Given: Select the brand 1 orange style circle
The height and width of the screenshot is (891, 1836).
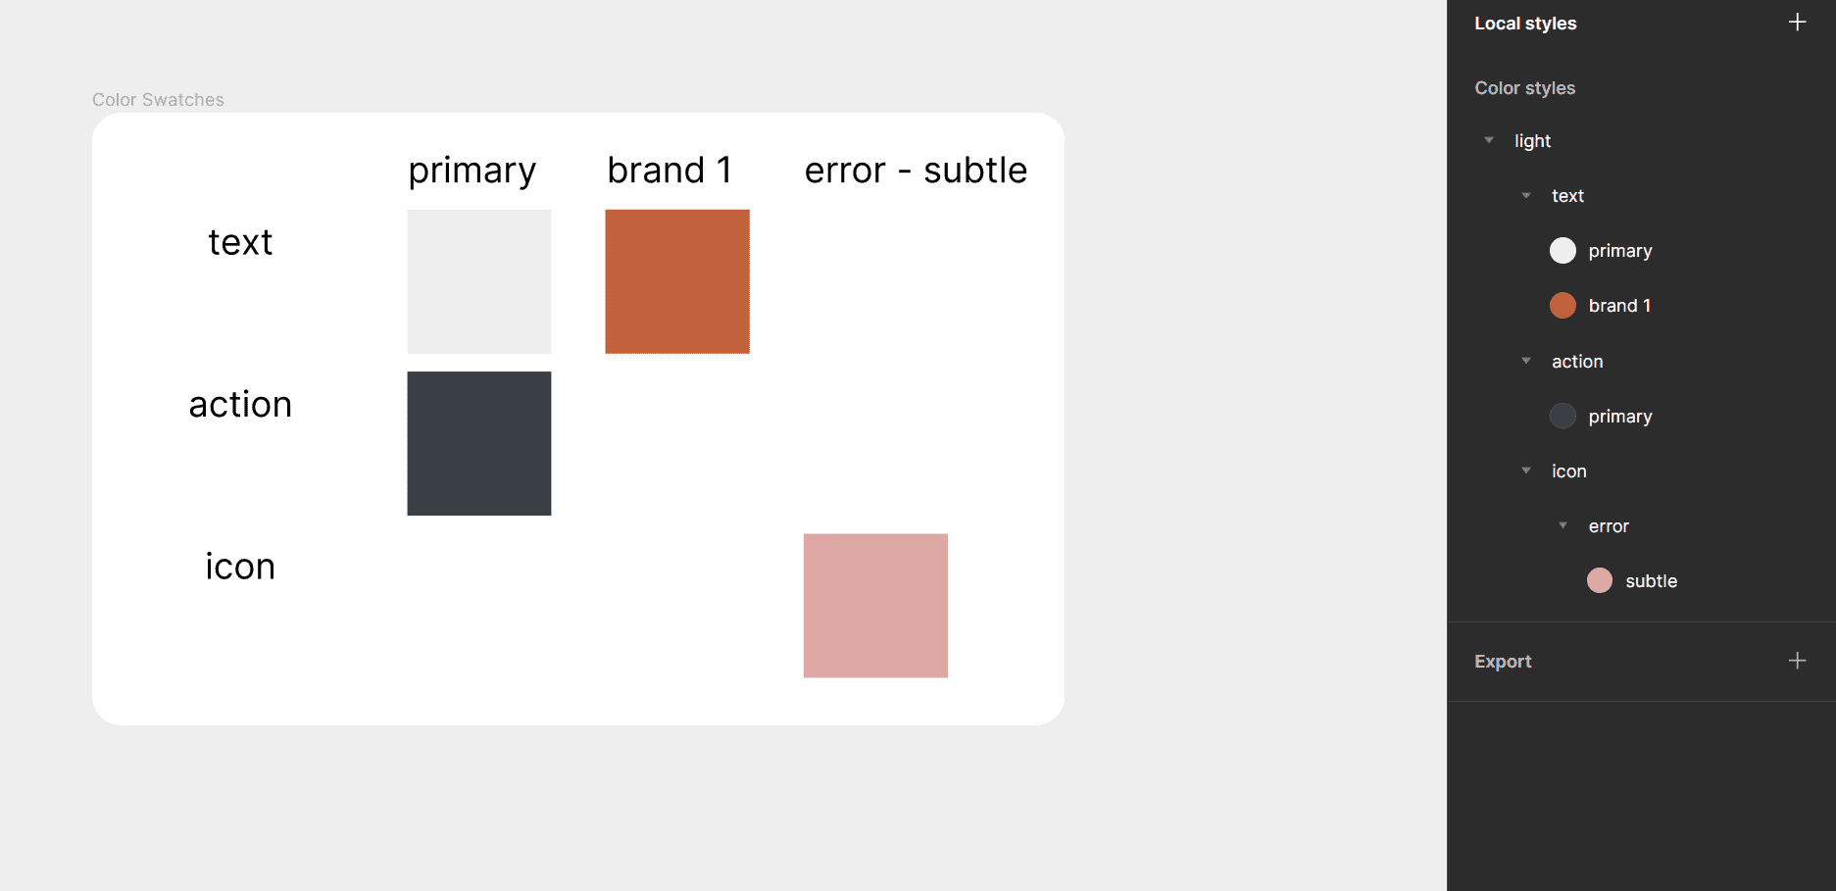Looking at the screenshot, I should click(x=1563, y=306).
